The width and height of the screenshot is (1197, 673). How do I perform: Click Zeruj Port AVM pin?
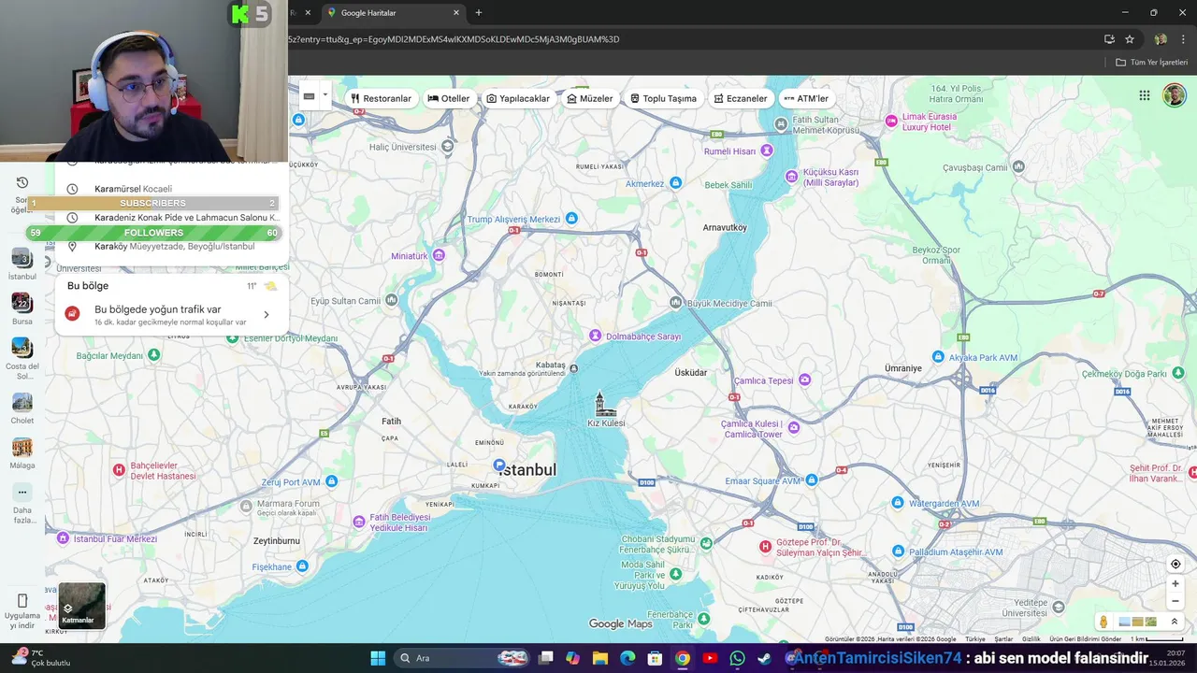(x=331, y=482)
